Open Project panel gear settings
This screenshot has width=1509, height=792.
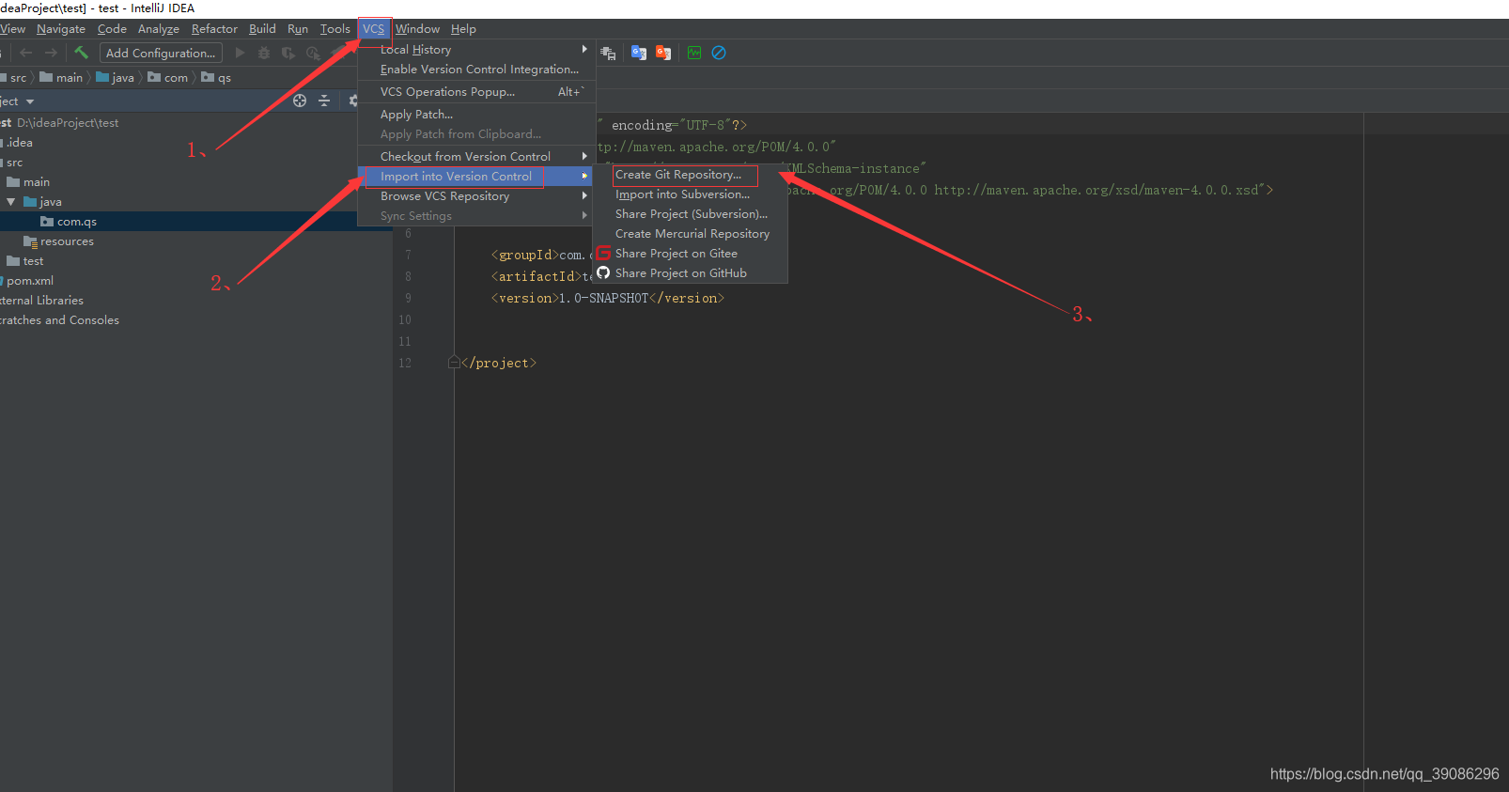click(x=352, y=101)
